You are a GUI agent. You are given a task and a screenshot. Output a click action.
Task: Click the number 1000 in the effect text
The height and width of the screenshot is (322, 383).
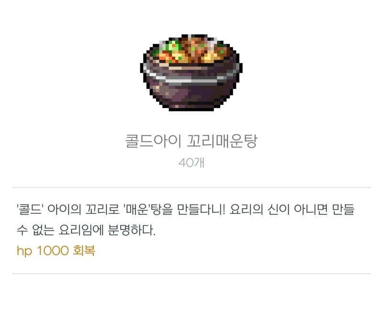(53, 251)
